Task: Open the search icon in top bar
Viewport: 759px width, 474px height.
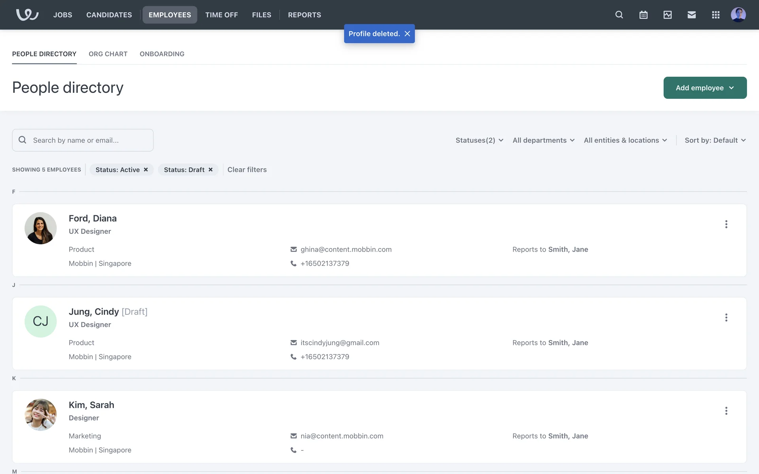Action: pos(619,15)
